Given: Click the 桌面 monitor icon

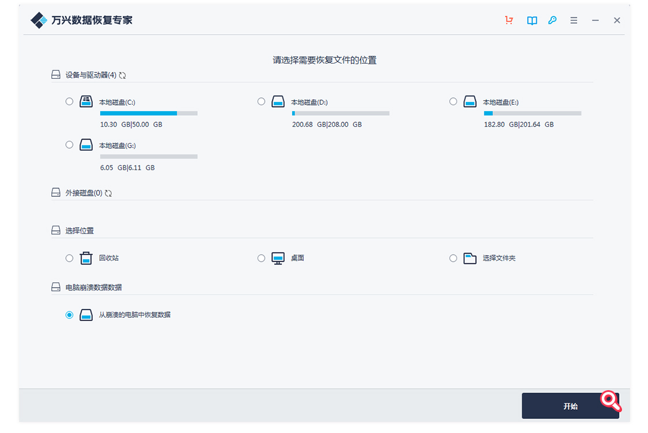Looking at the screenshot, I should 278,258.
